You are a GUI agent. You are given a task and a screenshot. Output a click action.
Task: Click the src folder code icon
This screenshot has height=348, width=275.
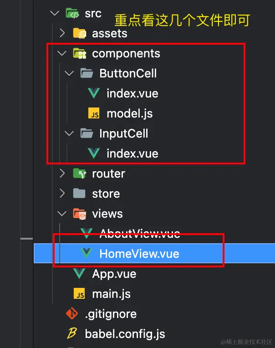pos(72,13)
